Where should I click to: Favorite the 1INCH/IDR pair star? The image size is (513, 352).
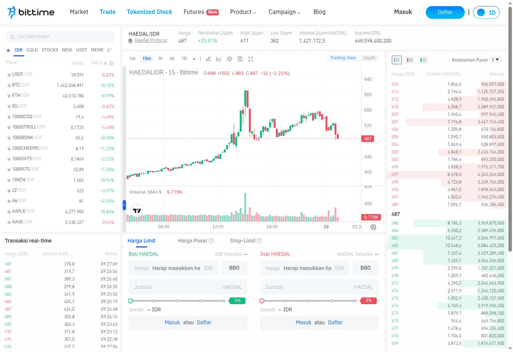[9, 180]
